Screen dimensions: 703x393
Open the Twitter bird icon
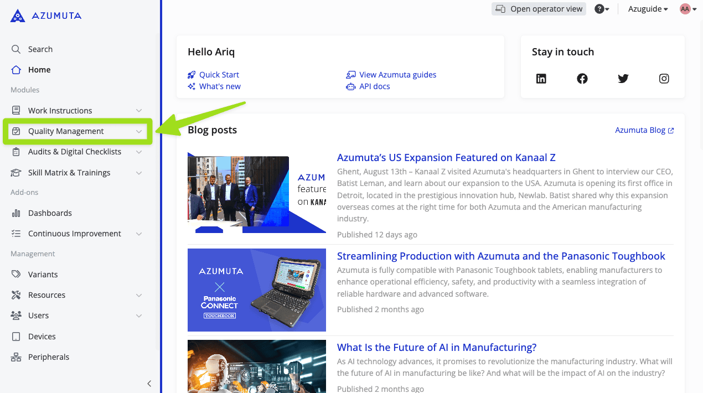click(x=623, y=79)
